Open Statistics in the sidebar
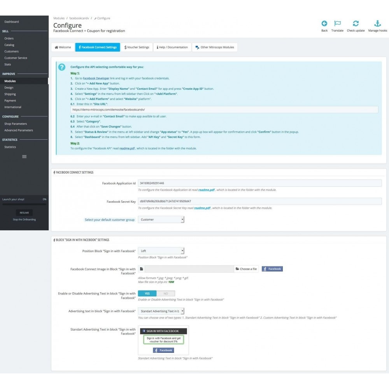Screen dimensions: 389x389 point(10,147)
